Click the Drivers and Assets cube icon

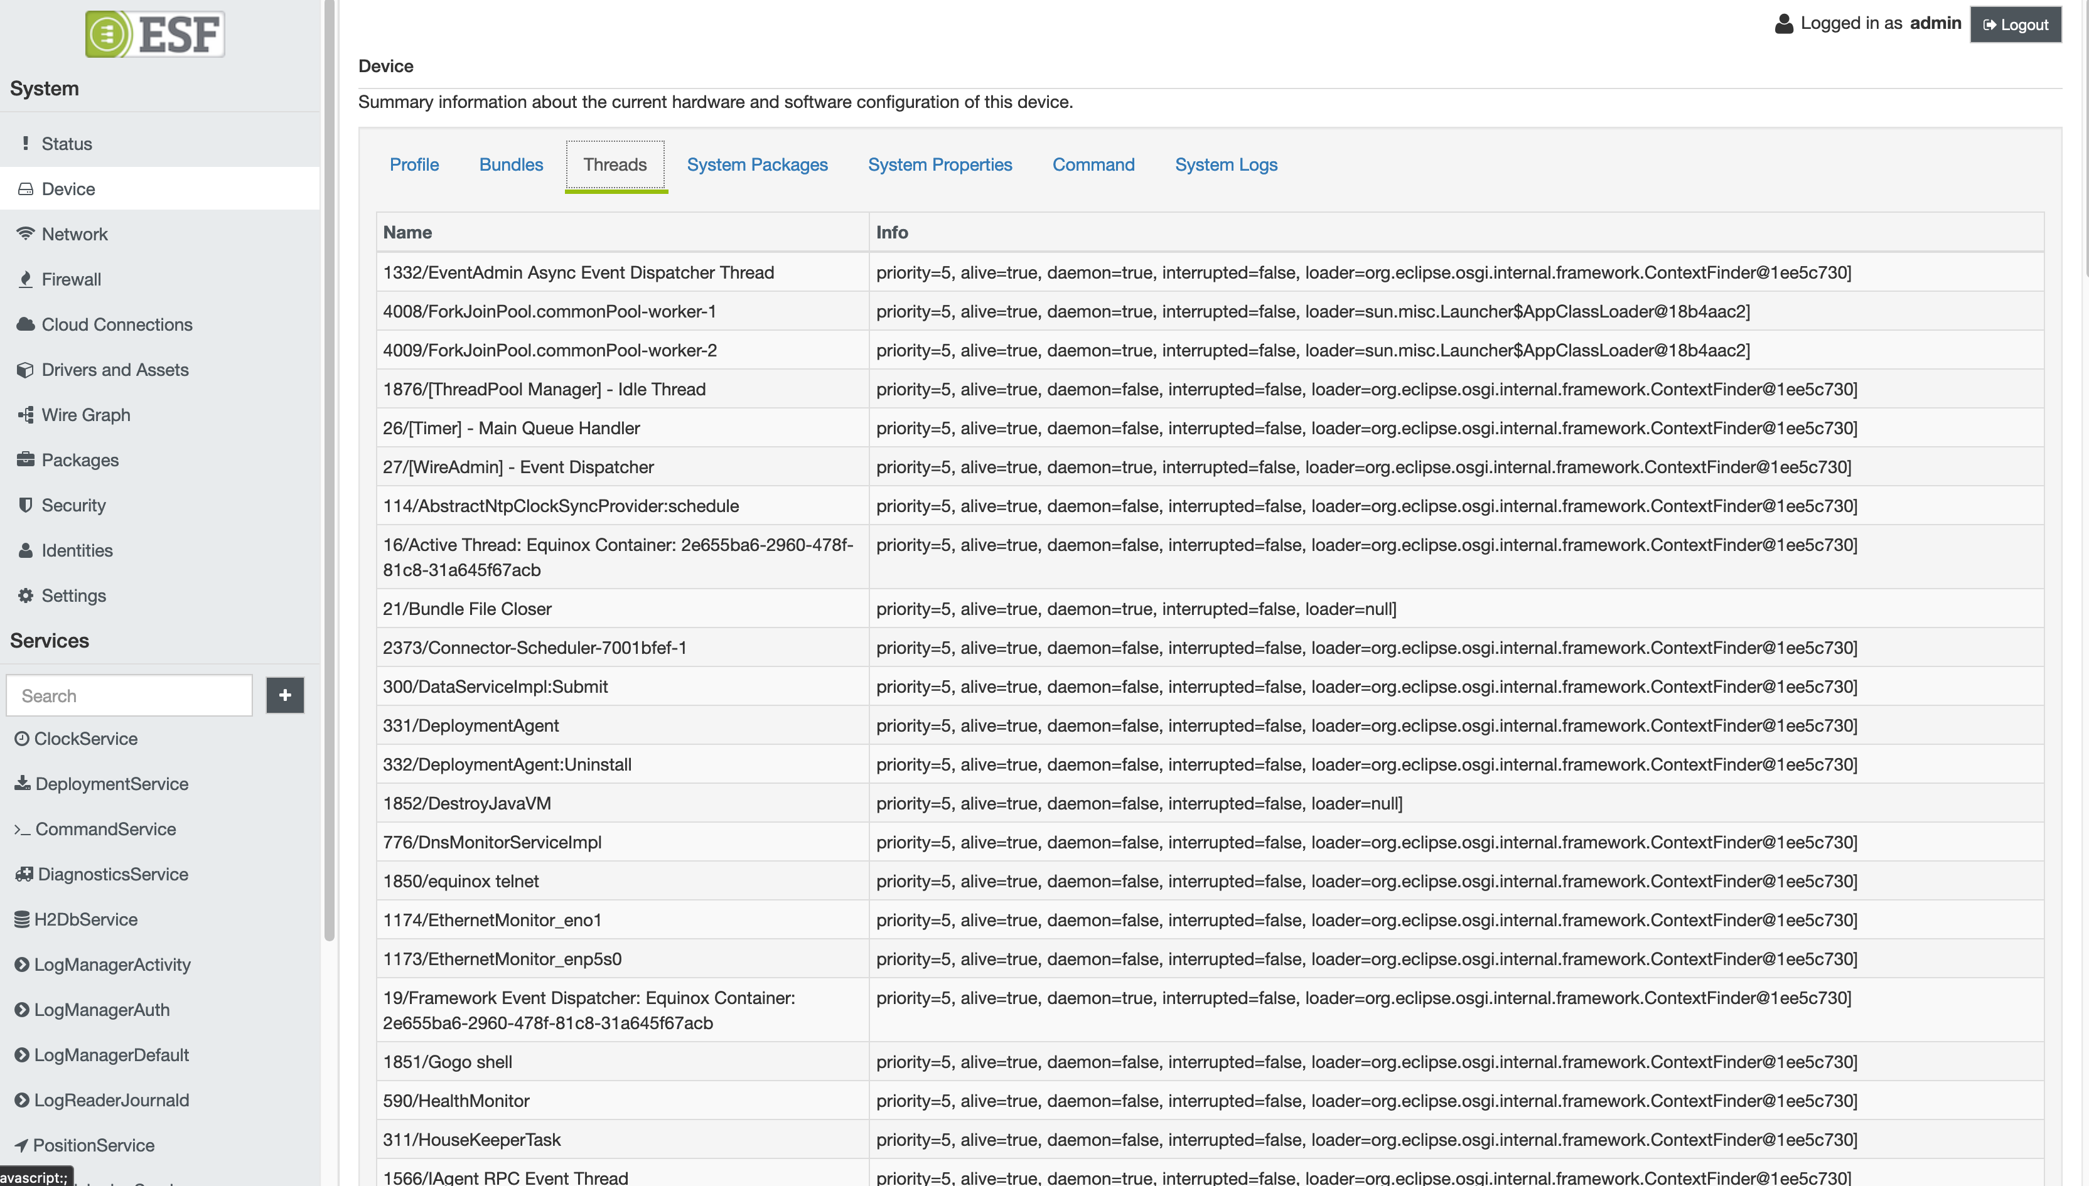pos(25,370)
